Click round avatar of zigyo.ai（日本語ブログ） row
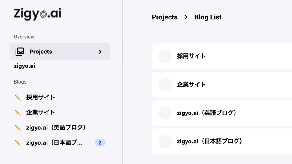 click(x=165, y=141)
